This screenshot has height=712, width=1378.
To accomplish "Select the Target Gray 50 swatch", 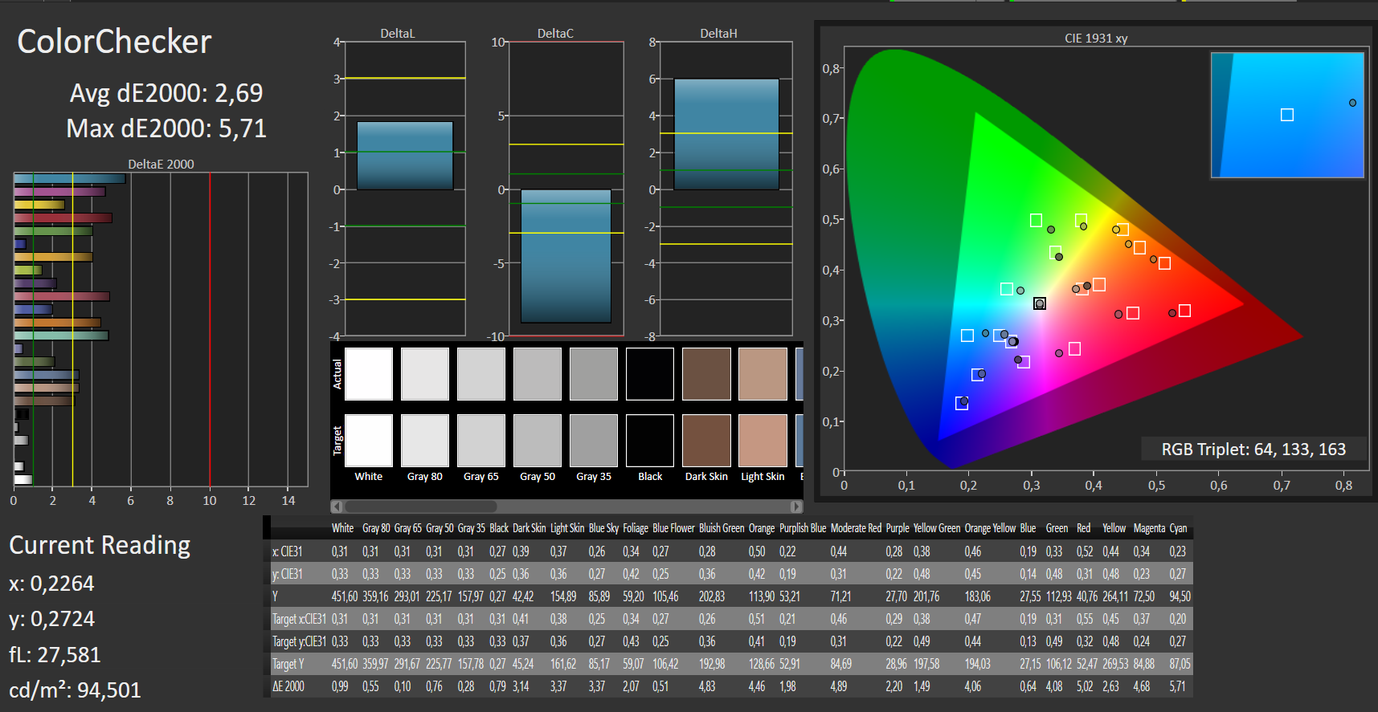I will pos(538,441).
